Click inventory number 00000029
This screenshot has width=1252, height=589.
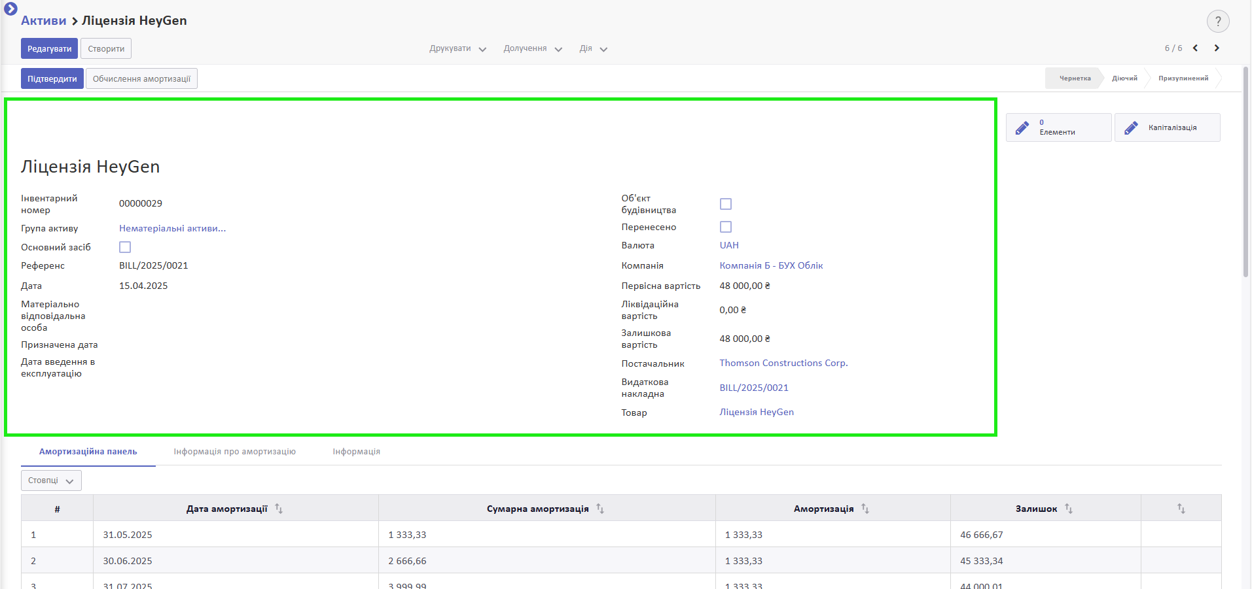[x=141, y=203]
